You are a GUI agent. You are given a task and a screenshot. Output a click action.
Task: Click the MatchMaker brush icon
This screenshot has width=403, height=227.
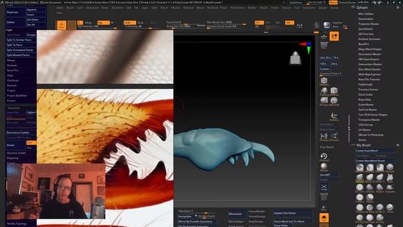pyautogui.click(x=334, y=101)
